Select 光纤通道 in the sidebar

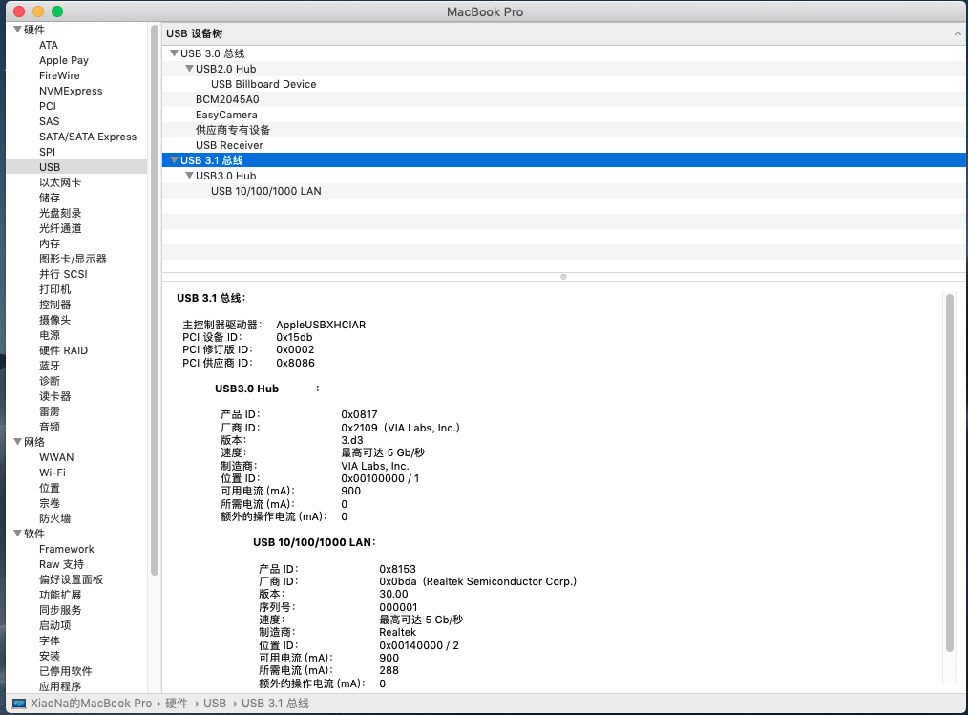coord(60,228)
